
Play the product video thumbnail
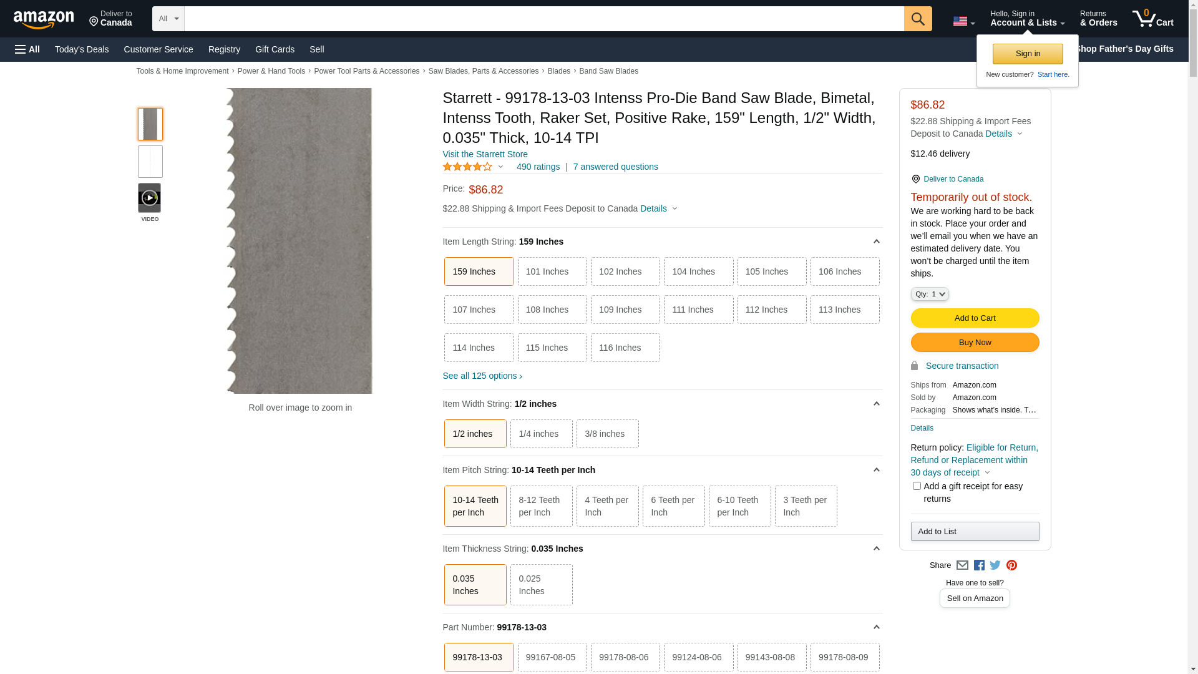(150, 198)
